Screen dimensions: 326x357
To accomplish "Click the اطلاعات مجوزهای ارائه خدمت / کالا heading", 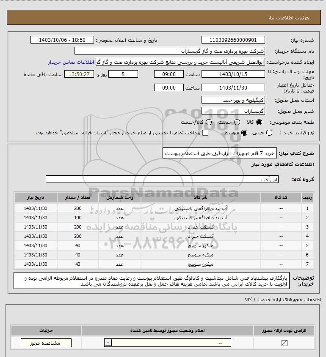I will coord(283,300).
